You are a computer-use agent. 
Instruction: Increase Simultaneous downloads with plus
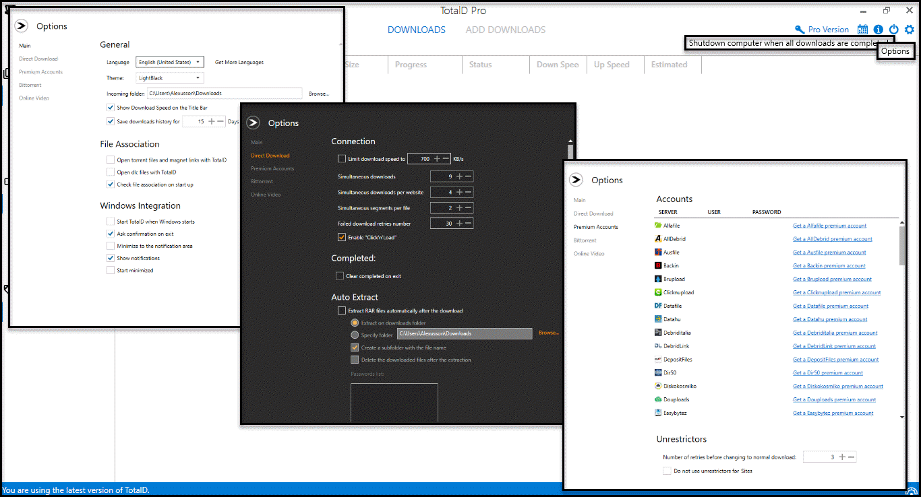(460, 176)
